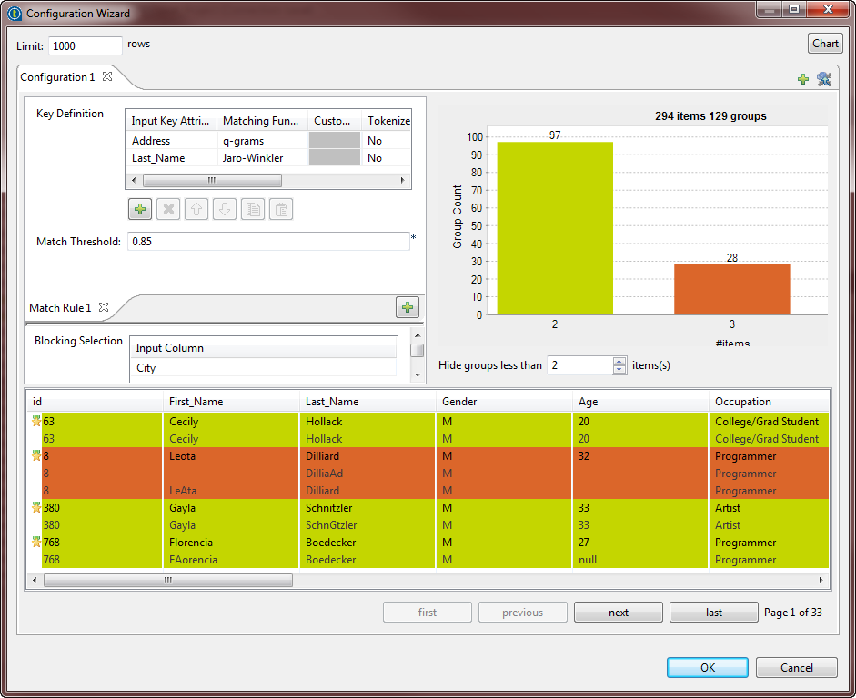This screenshot has width=856, height=698.
Task: Open configuration settings tools icon
Action: [823, 79]
